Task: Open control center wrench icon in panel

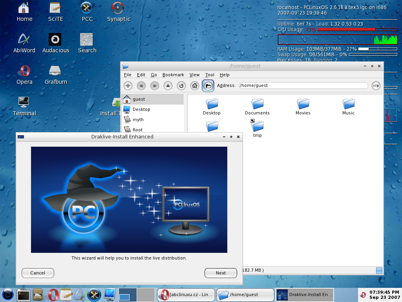Action: point(94,295)
